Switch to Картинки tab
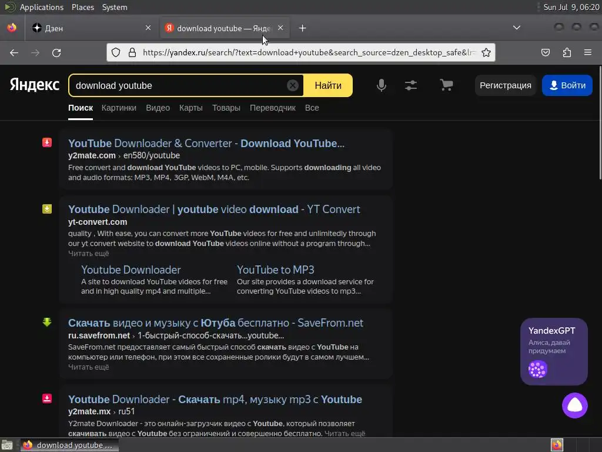Image resolution: width=602 pixels, height=452 pixels. pos(119,108)
